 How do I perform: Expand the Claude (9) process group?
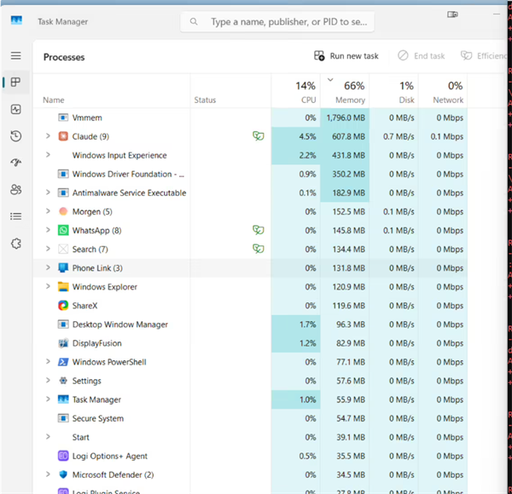pyautogui.click(x=48, y=136)
